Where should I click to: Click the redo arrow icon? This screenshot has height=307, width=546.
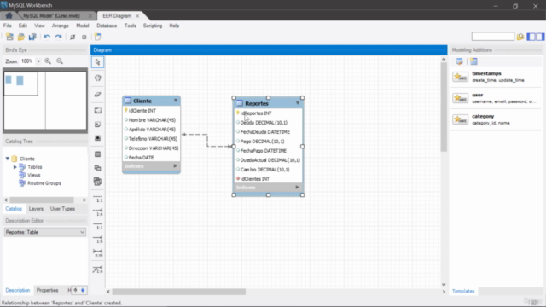point(59,37)
